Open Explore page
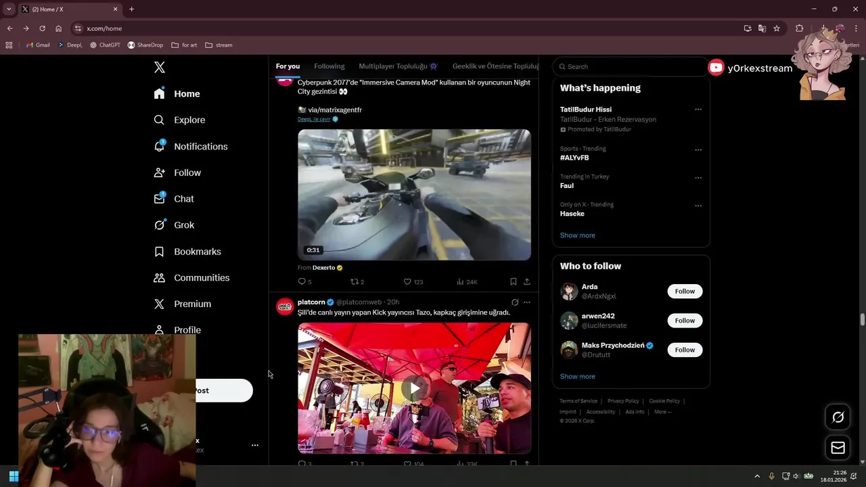866x487 pixels. 179,120
